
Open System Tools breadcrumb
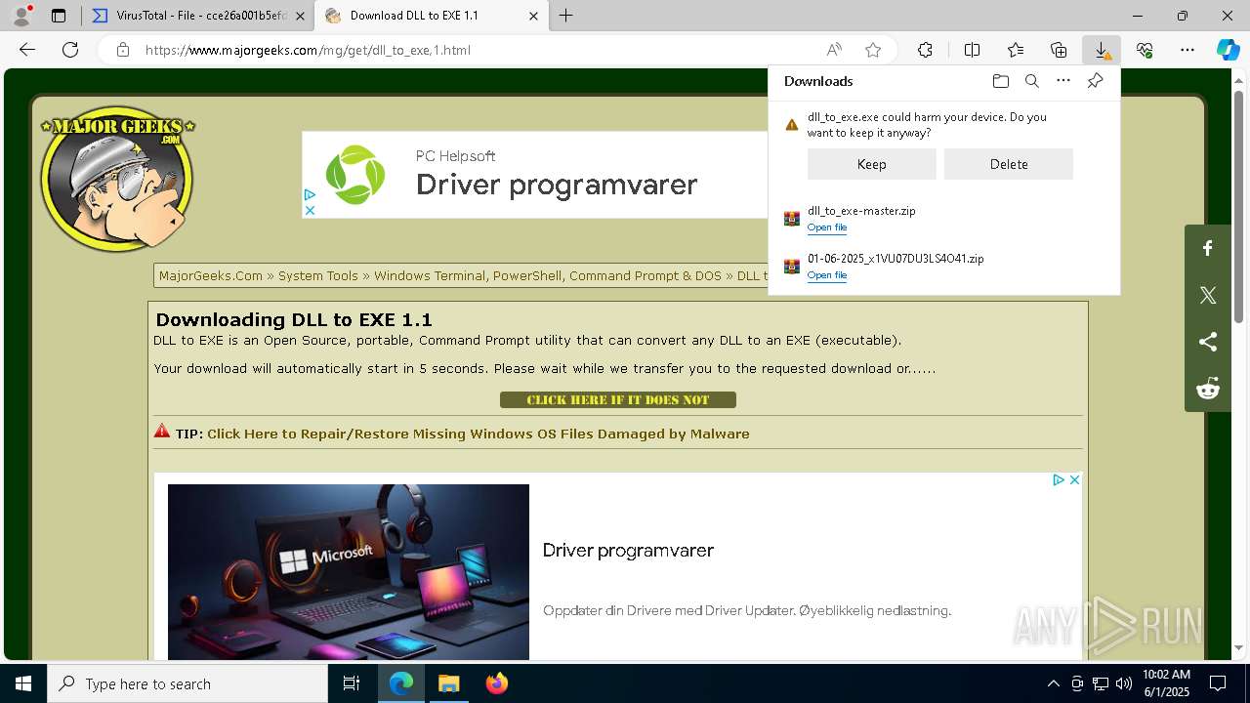click(x=318, y=275)
